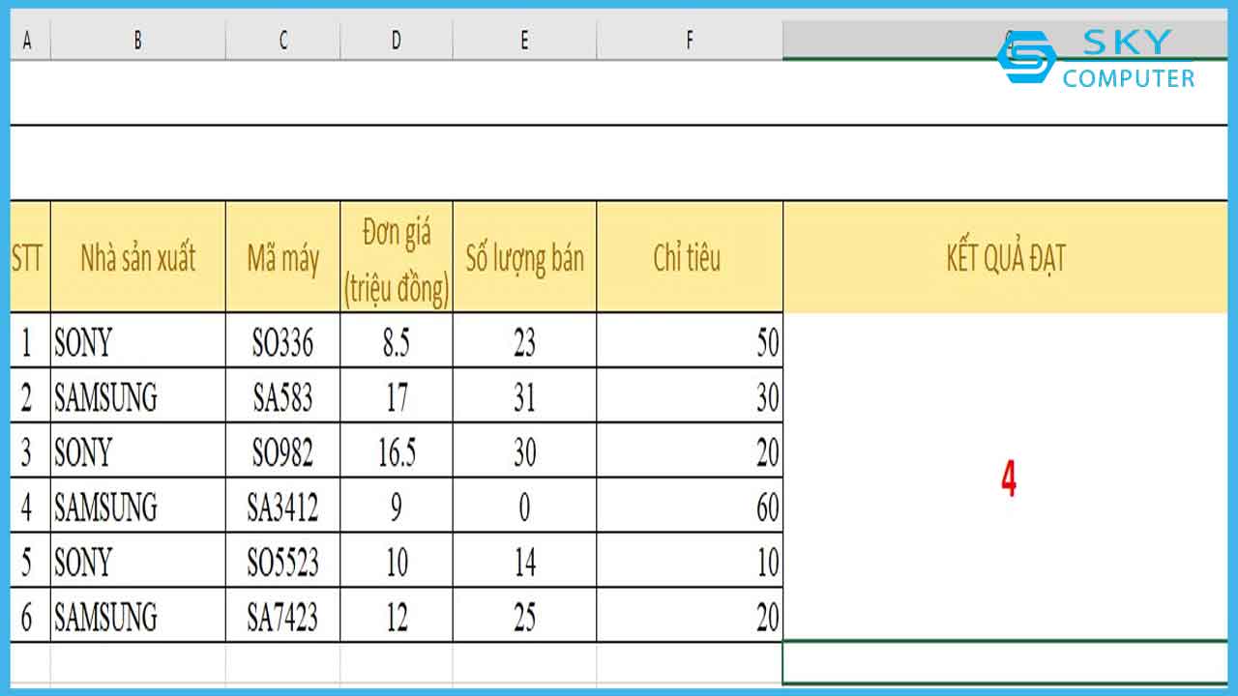Click the SA3412 machine code cell
The width and height of the screenshot is (1238, 696).
point(283,506)
